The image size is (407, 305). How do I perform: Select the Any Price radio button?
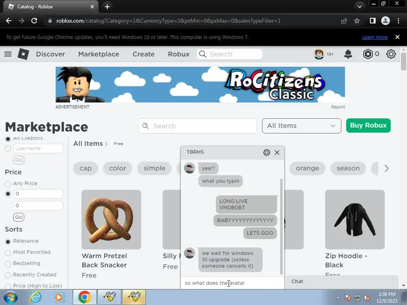(8, 184)
